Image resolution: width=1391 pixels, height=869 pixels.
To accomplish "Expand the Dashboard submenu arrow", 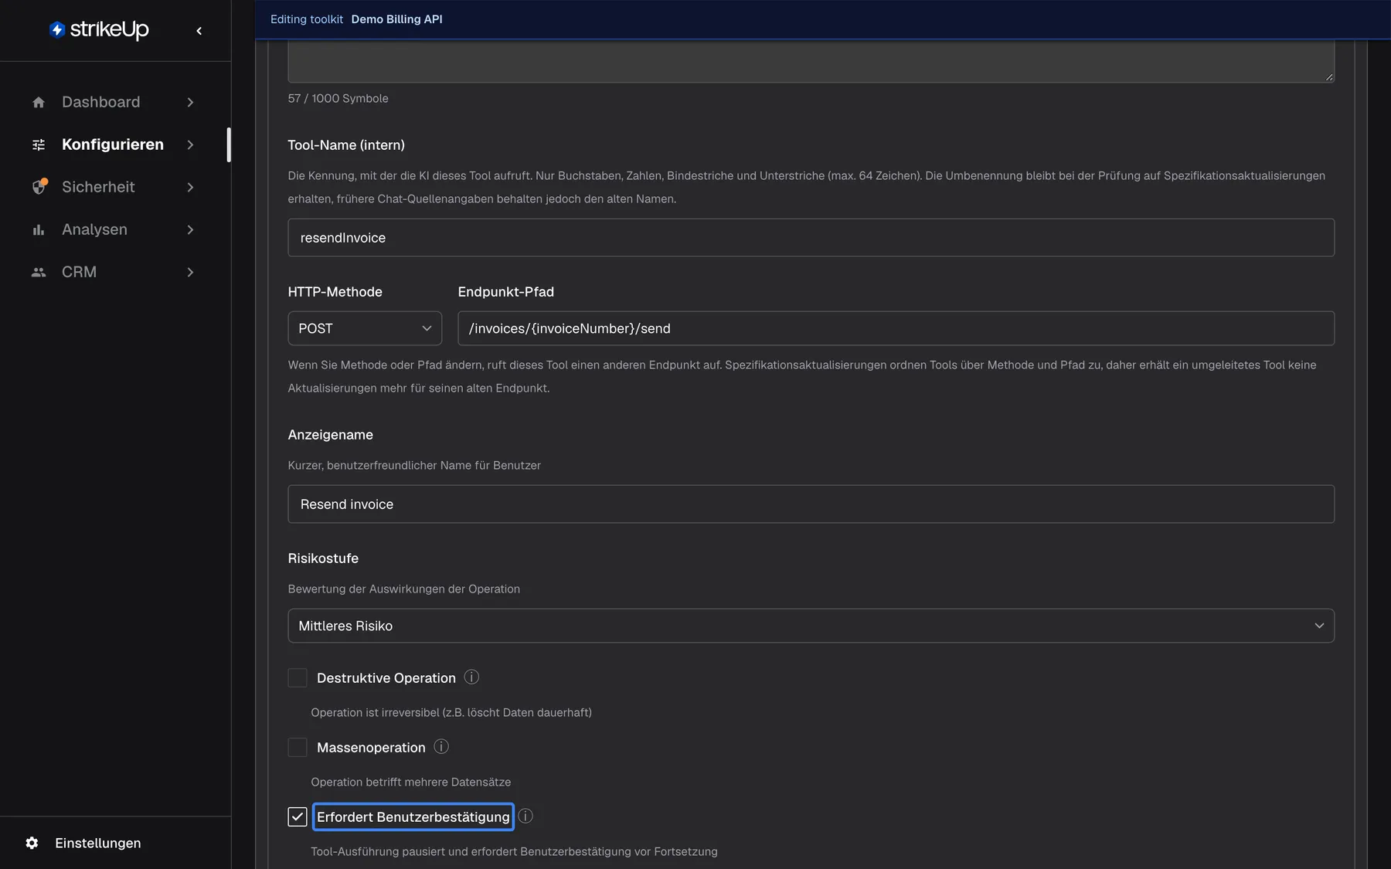I will coord(190,102).
